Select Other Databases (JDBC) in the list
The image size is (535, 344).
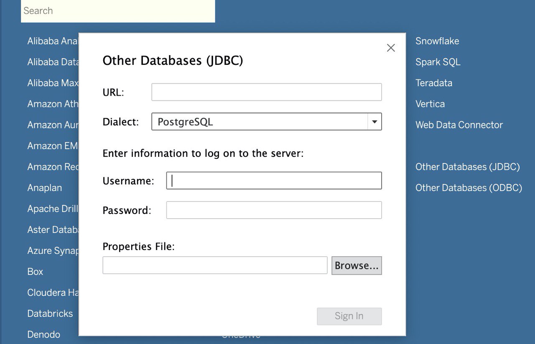click(x=468, y=167)
